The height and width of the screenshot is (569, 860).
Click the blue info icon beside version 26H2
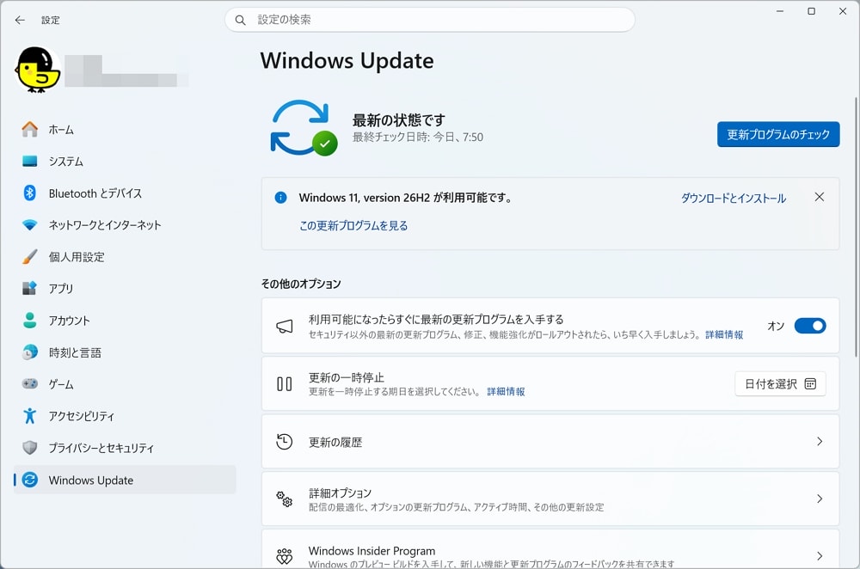pyautogui.click(x=281, y=198)
